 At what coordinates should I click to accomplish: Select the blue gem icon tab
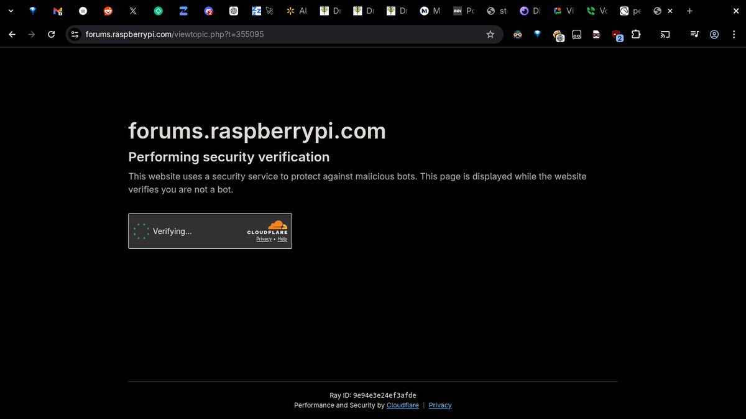point(33,11)
